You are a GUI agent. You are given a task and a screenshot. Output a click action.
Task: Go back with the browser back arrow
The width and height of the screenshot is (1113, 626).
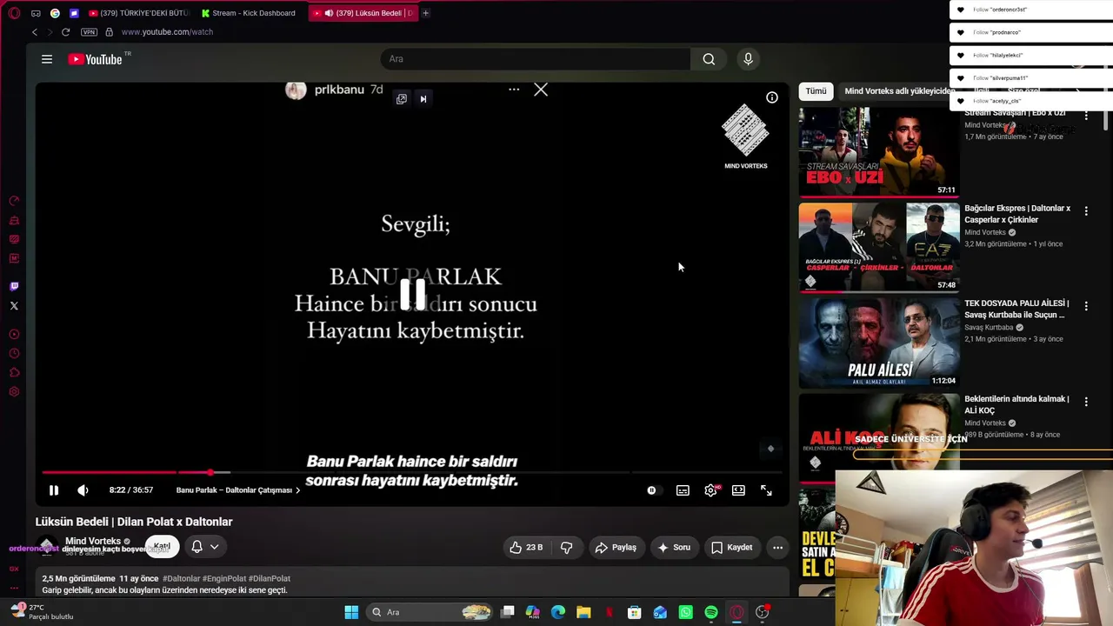35,32
